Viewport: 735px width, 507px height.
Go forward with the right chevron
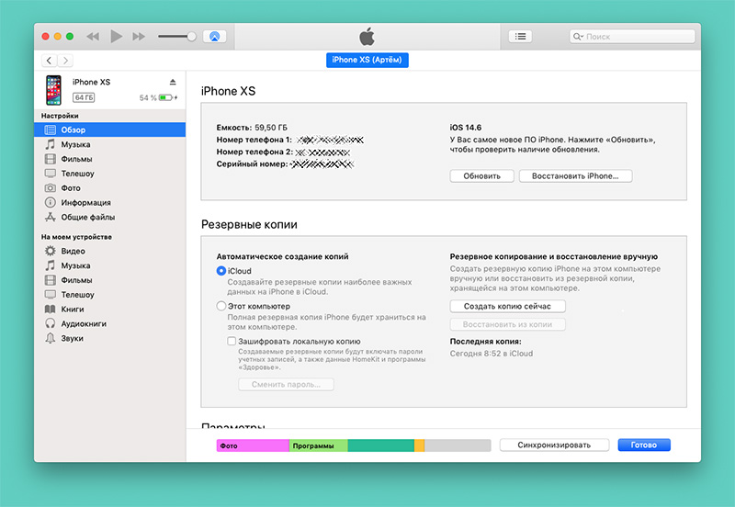[x=65, y=61]
